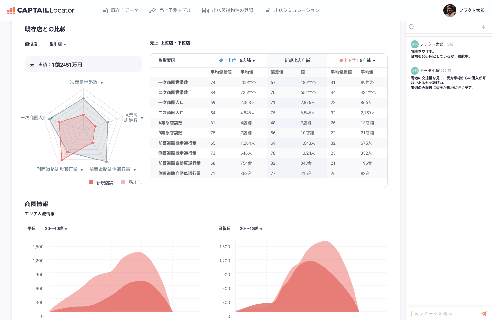492x320 pixels.
Task: Click the CAPTAIL bar-chart logo
Action: [x=12, y=10]
